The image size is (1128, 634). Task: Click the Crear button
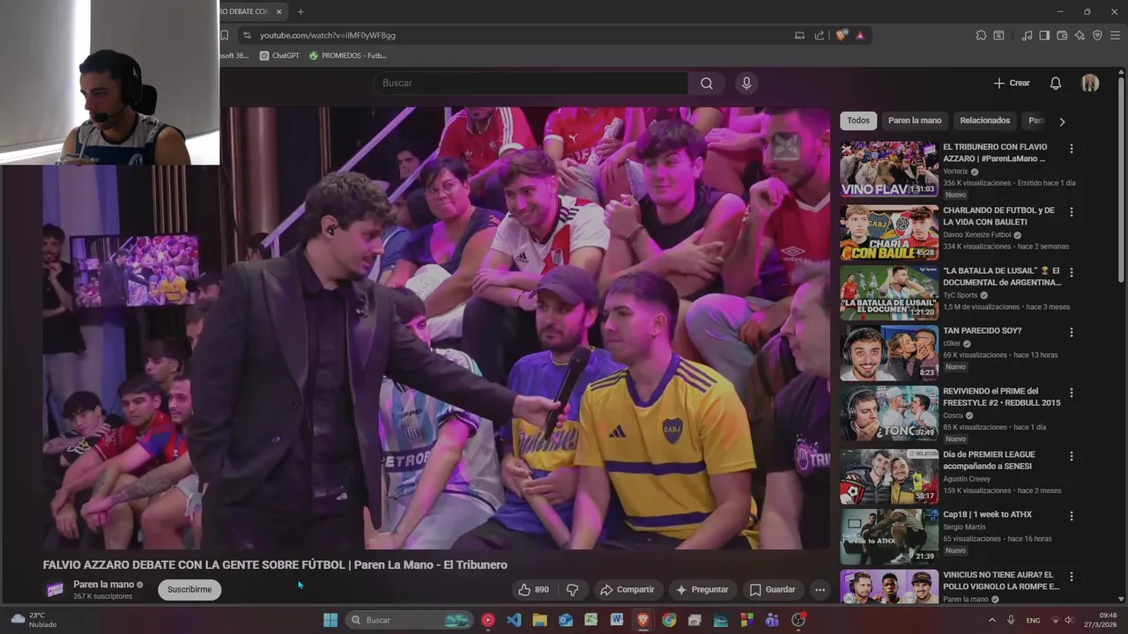(x=1012, y=83)
